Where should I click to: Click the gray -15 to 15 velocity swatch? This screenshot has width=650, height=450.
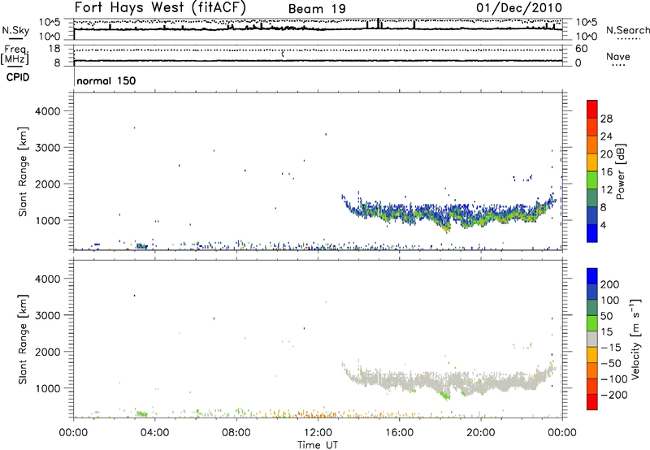(x=592, y=340)
